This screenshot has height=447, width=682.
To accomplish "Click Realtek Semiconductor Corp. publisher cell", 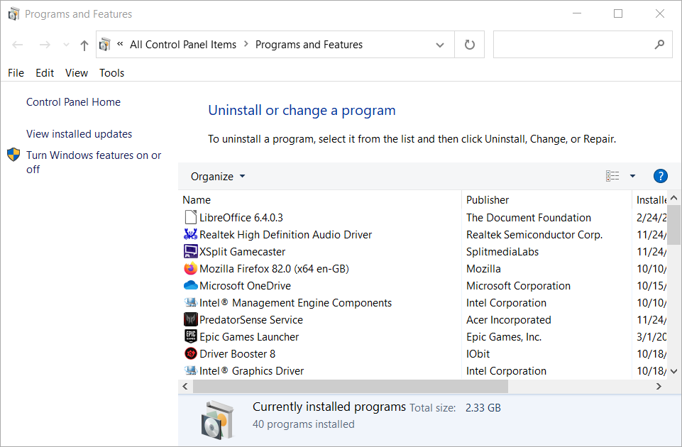I will tap(534, 234).
